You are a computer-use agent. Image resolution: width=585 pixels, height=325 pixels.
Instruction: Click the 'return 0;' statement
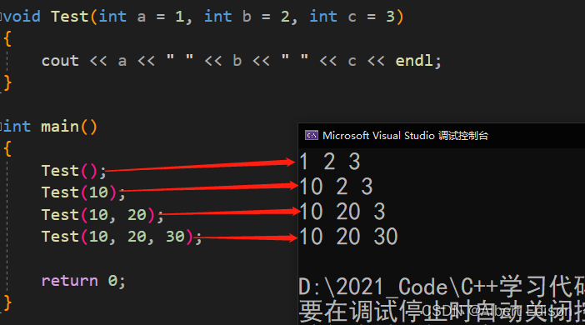click(83, 281)
